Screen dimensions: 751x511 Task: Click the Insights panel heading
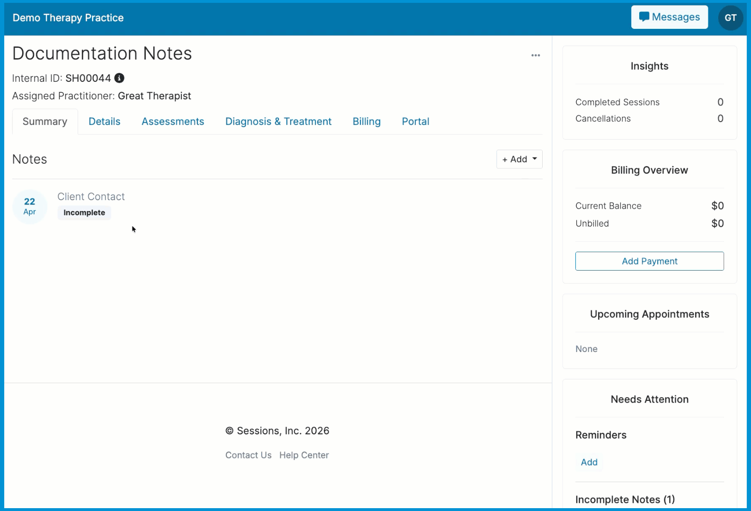tap(649, 66)
